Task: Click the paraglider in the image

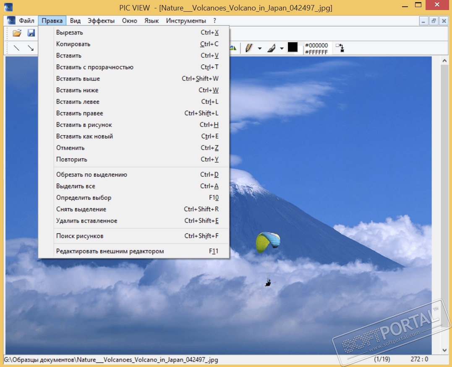Action: [x=268, y=243]
